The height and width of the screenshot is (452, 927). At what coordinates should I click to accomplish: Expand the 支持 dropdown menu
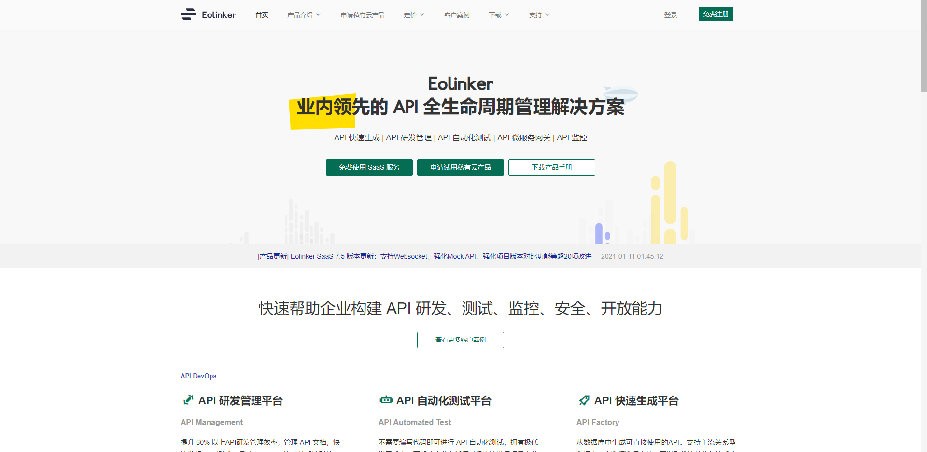tap(539, 15)
